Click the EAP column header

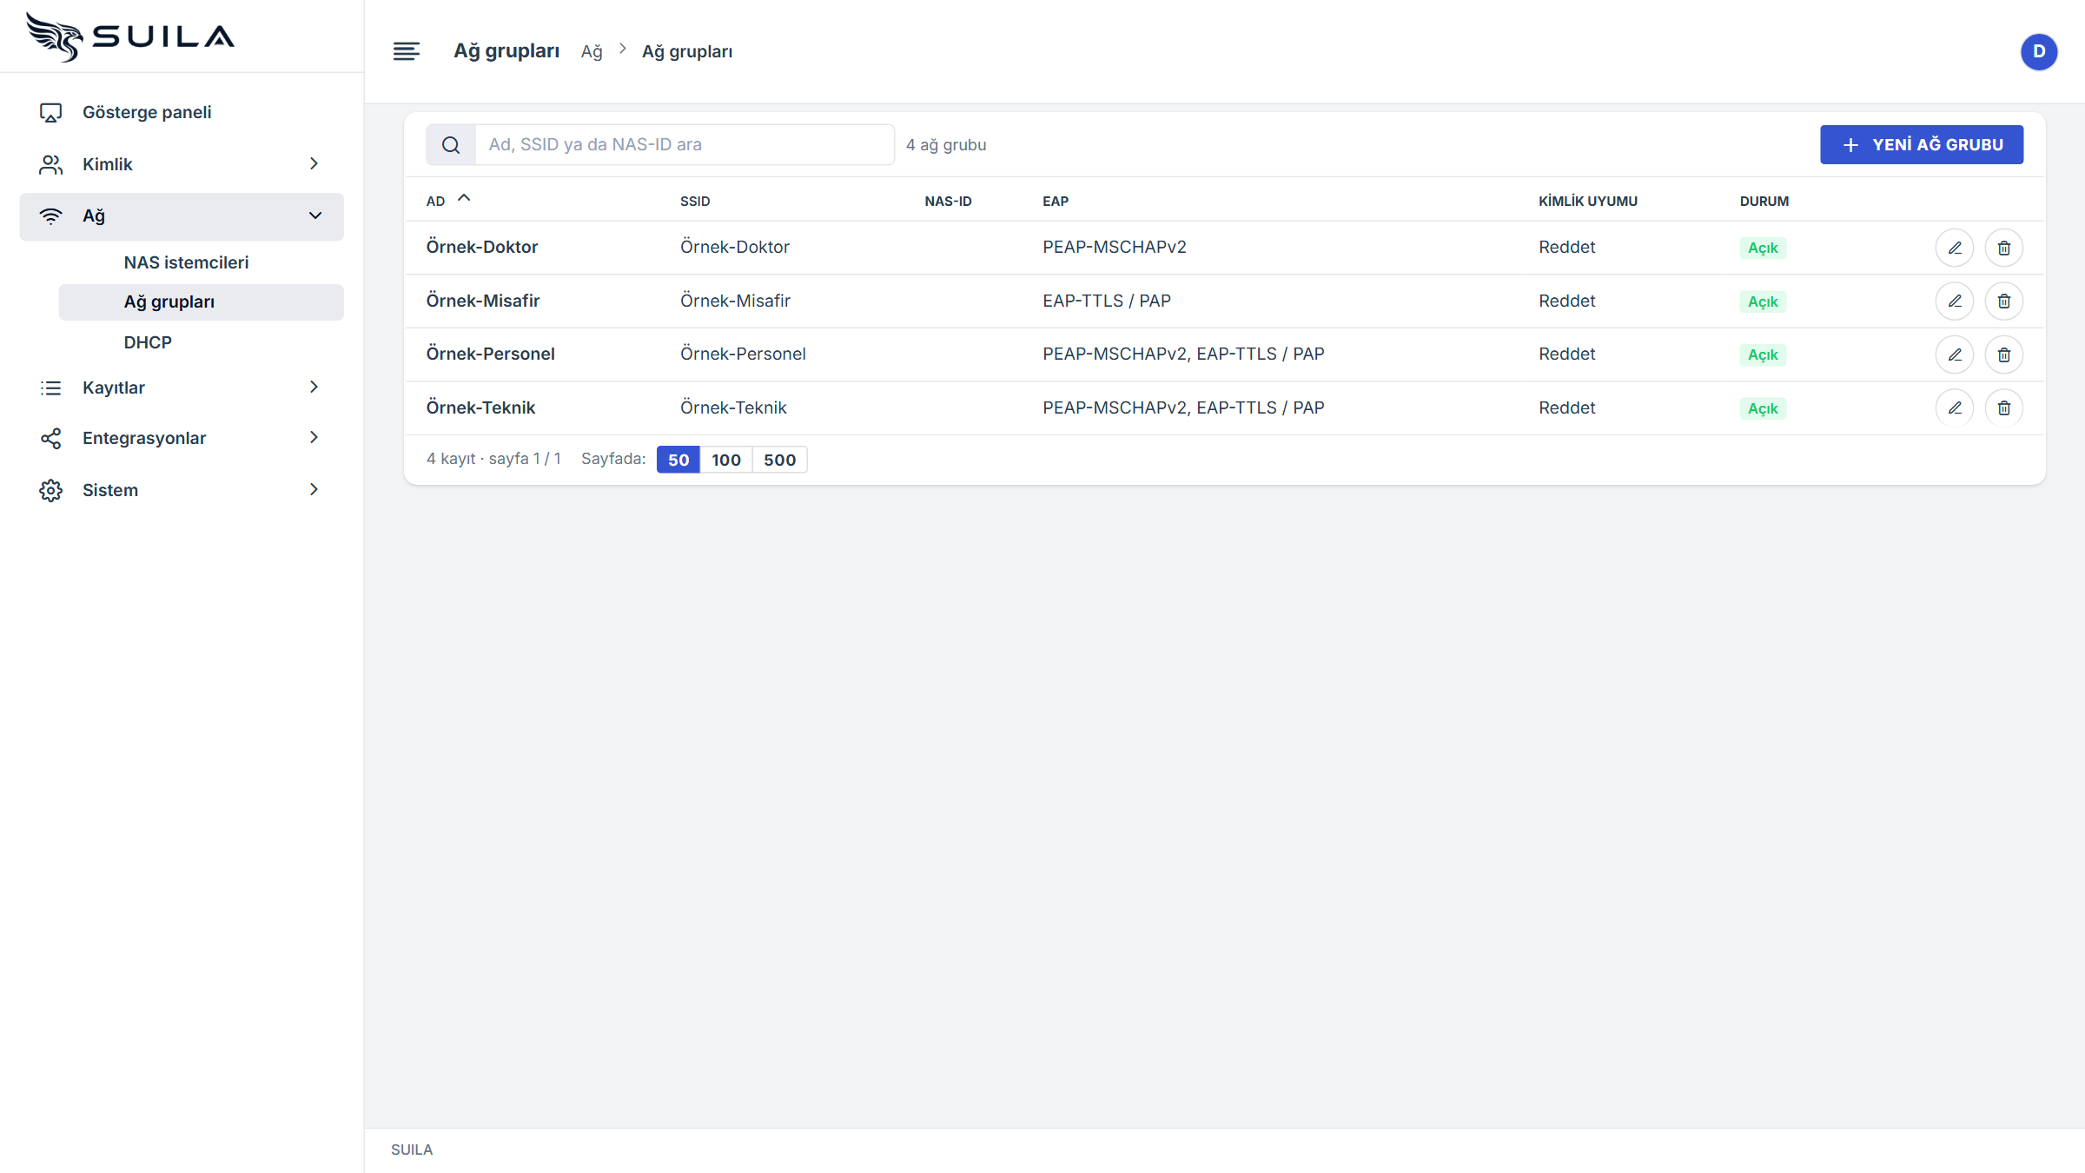(x=1056, y=201)
